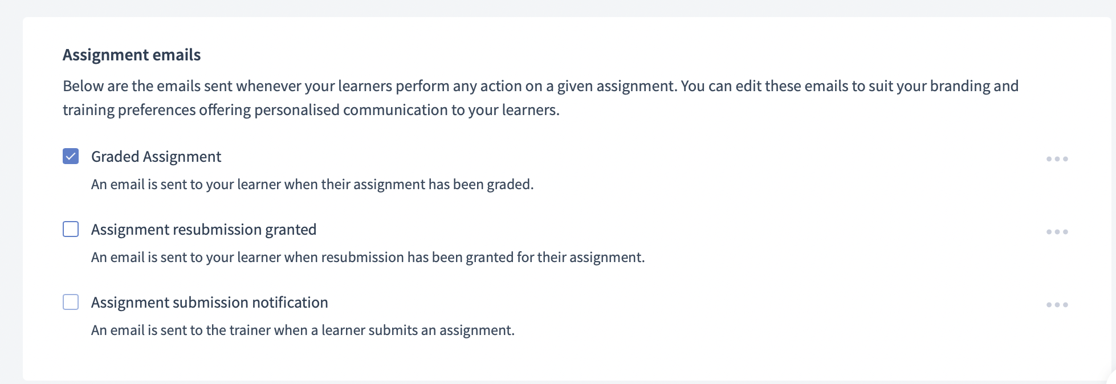The width and height of the screenshot is (1116, 384).
Task: Open the partially visible floating chat bubble
Action: 1111,378
